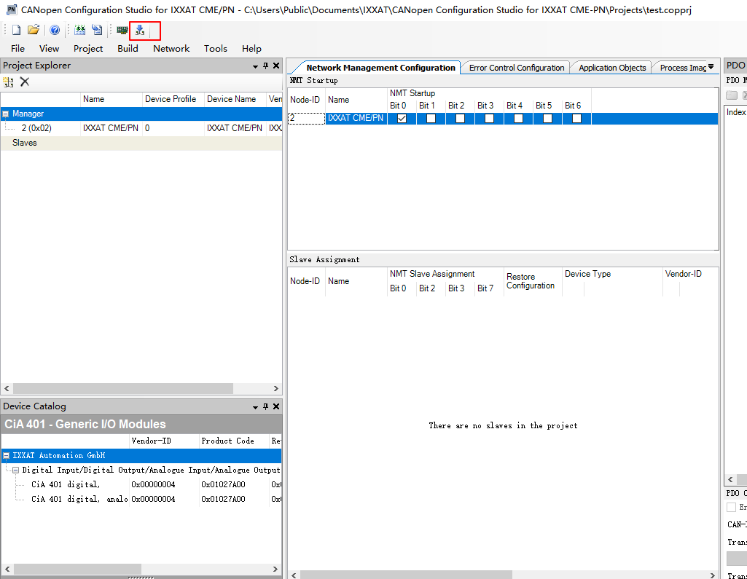Screen dimensions: 747x579
Task: Open the File menu
Action: pos(17,49)
